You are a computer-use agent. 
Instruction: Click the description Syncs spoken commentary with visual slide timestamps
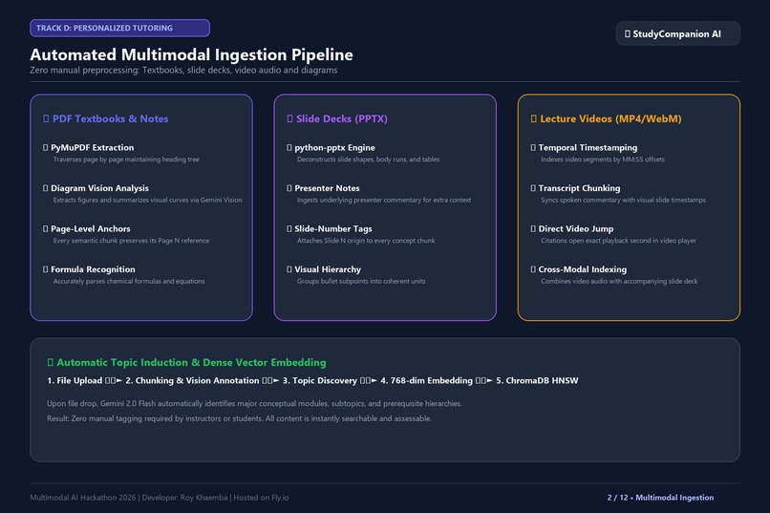tap(623, 201)
